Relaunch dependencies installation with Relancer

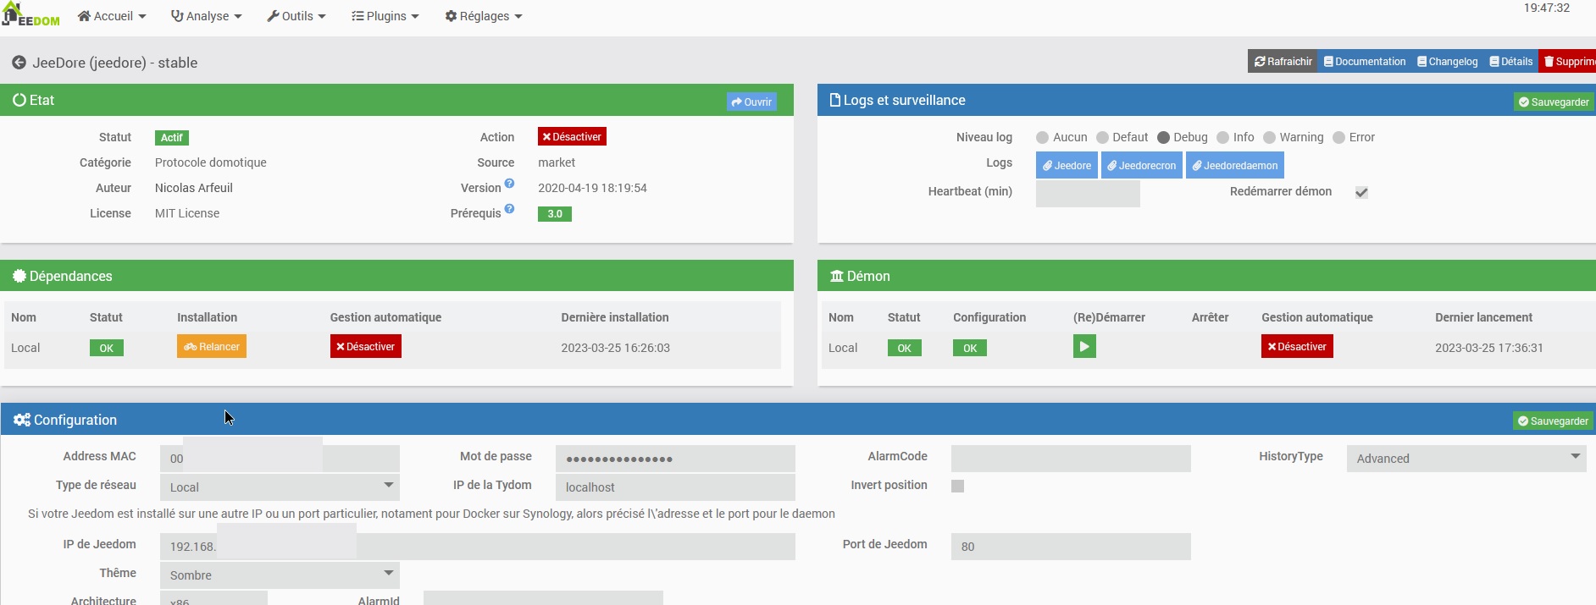click(x=212, y=347)
